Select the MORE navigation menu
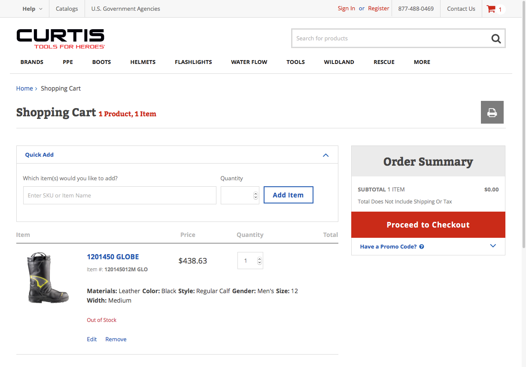This screenshot has width=526, height=367. 422,62
